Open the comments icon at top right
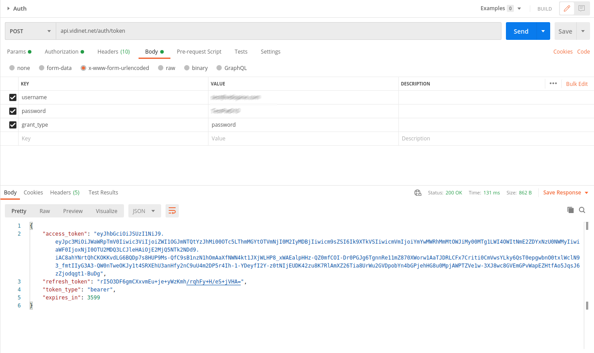The height and width of the screenshot is (353, 594). pos(582,8)
